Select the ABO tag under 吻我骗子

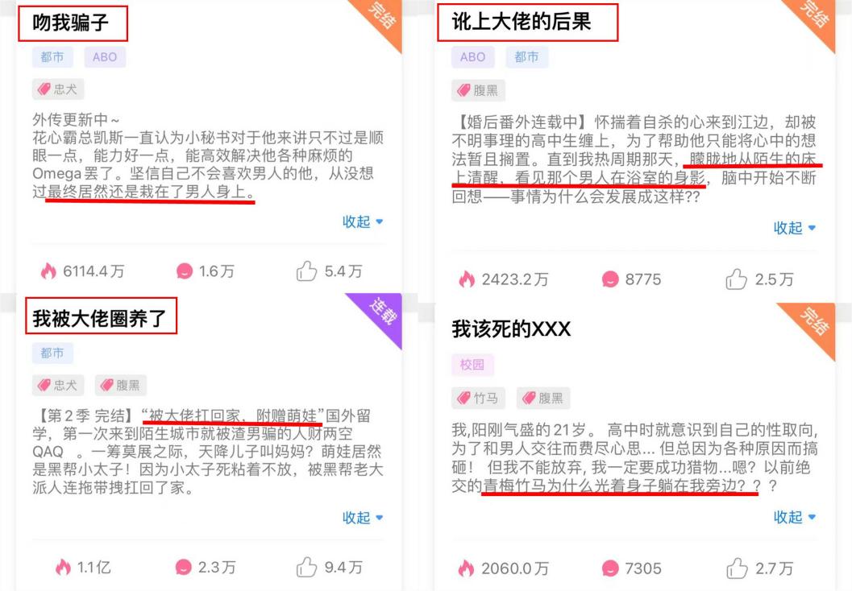pos(105,57)
